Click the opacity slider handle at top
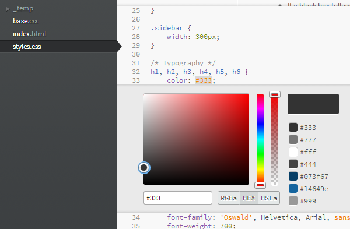The width and height of the screenshot is (350, 229). (275, 94)
